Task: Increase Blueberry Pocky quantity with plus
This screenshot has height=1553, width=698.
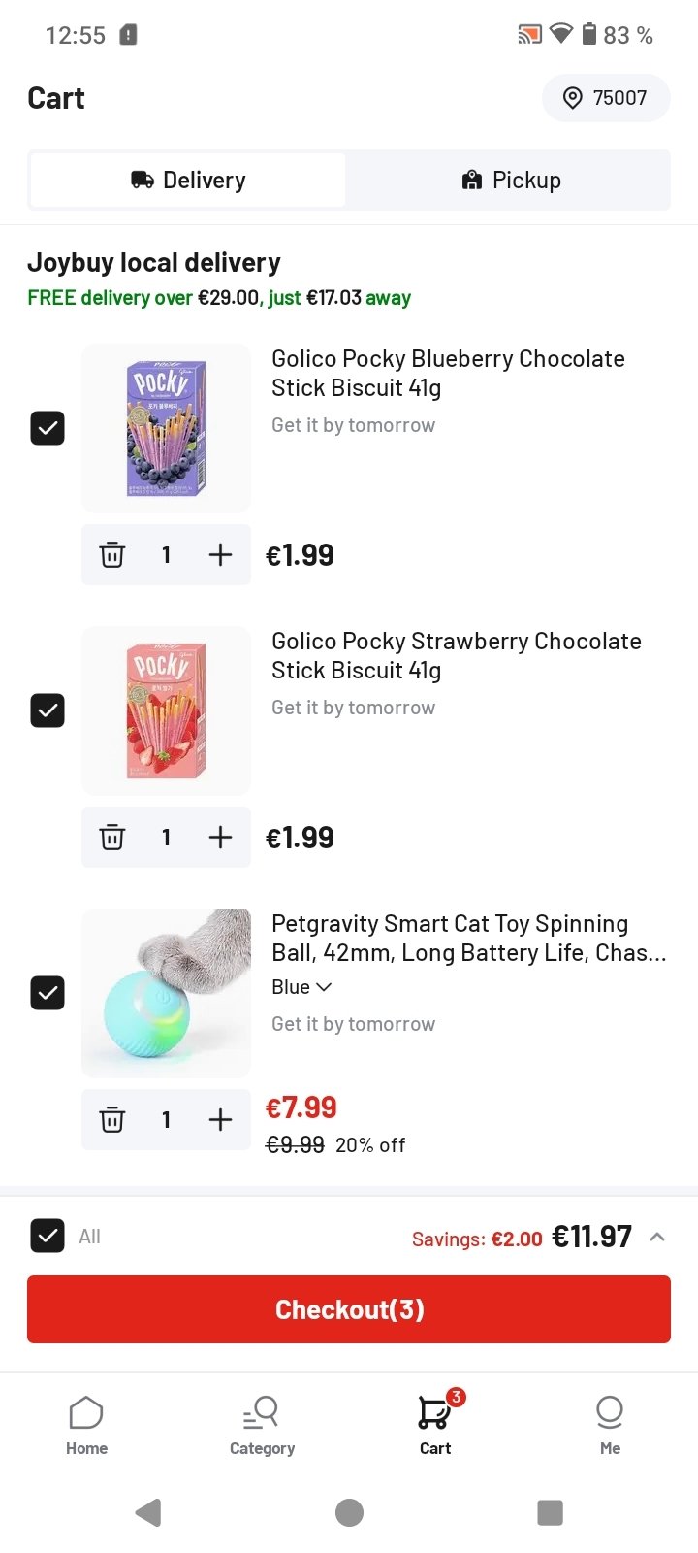Action: pos(221,554)
